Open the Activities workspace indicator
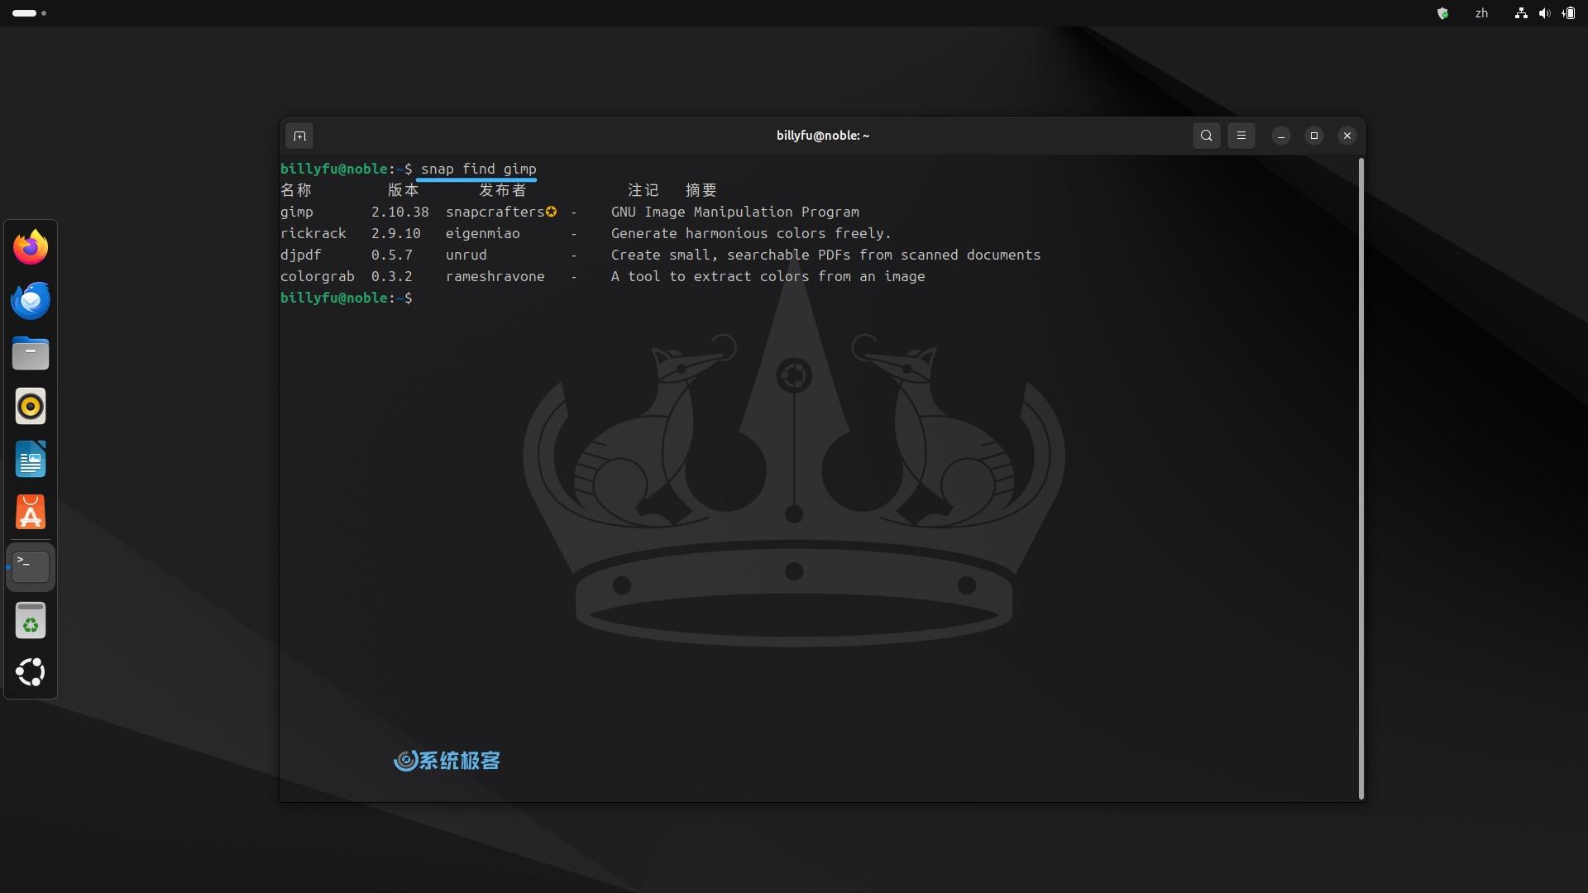 (29, 13)
